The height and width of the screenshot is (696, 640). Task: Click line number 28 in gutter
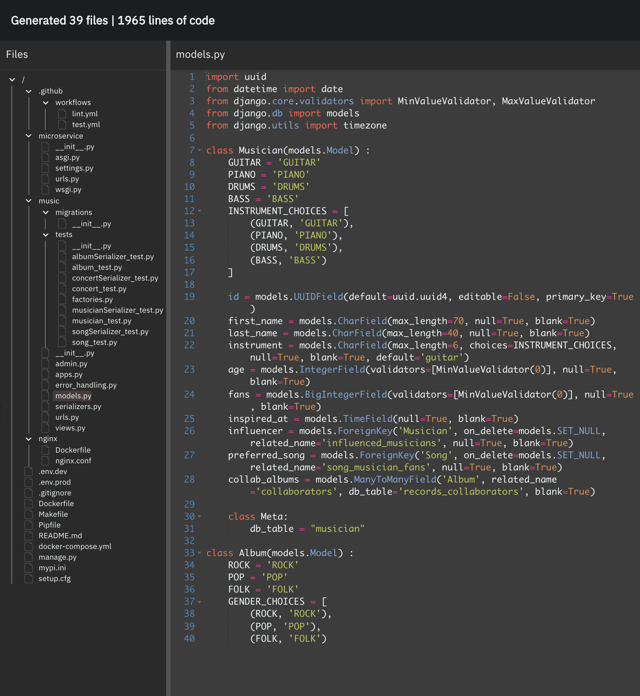pyautogui.click(x=189, y=479)
